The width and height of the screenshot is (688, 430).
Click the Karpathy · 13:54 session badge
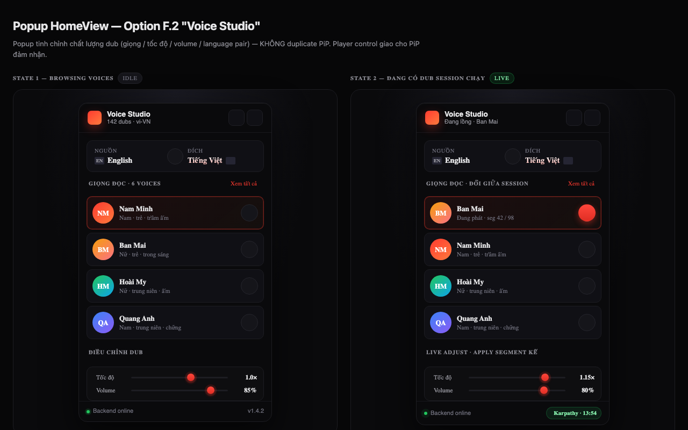coord(574,413)
